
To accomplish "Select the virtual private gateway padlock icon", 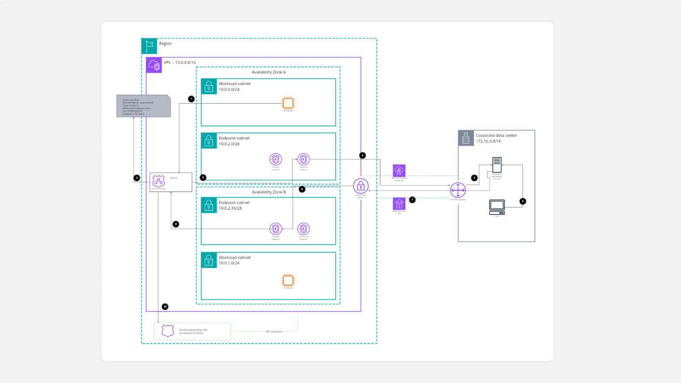I will coord(361,186).
